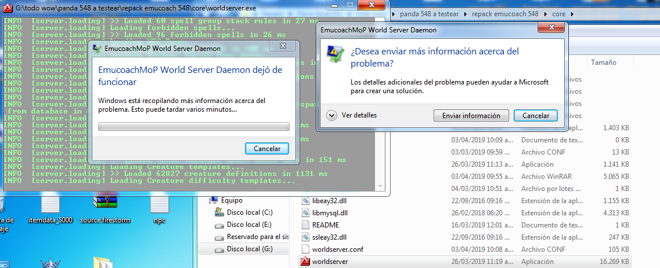Click the title icon of the 'dejó de funcionar' dialog

[x=98, y=48]
